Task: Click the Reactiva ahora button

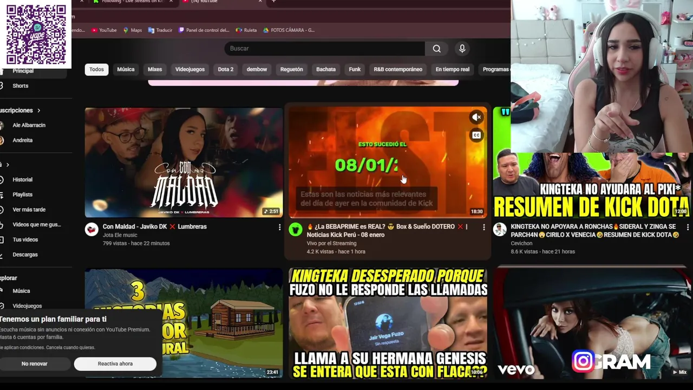Action: [x=115, y=364]
